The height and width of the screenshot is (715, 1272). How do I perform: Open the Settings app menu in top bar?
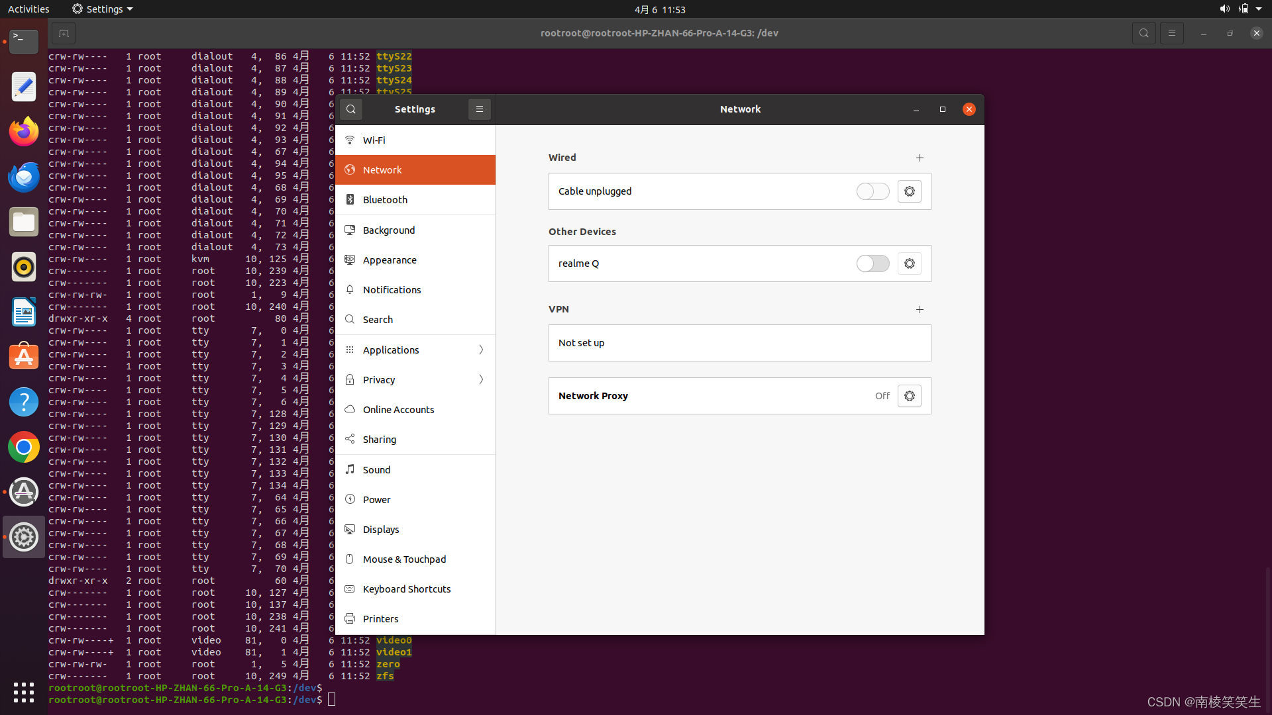click(103, 9)
